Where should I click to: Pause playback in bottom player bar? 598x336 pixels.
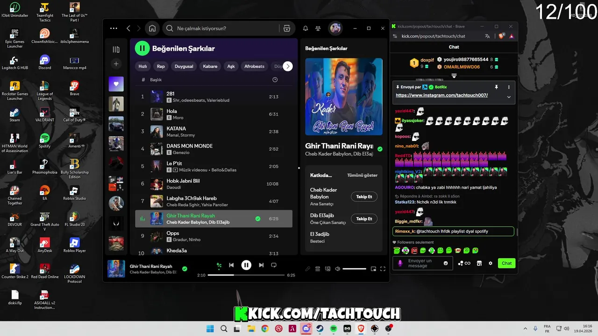246,265
